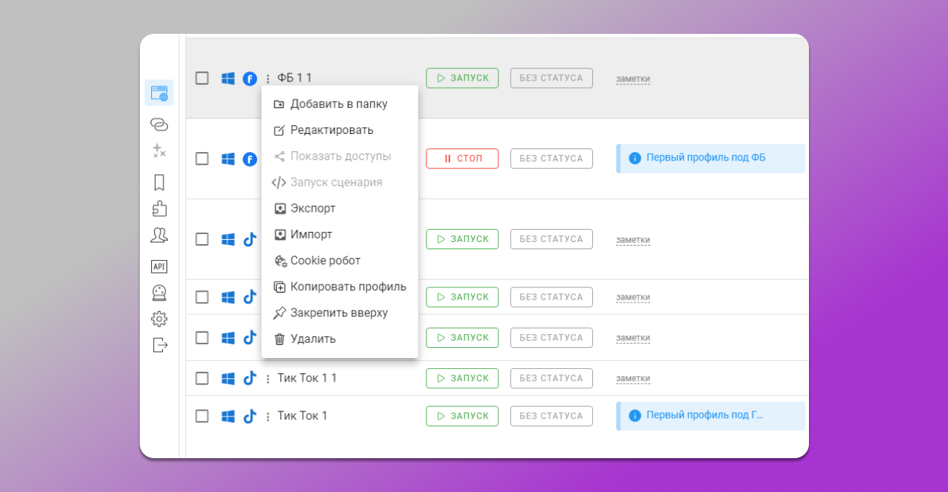
Task: Open the team users icon in sidebar
Action: click(x=159, y=235)
